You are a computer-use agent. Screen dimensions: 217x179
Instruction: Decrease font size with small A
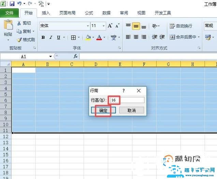point(117,26)
